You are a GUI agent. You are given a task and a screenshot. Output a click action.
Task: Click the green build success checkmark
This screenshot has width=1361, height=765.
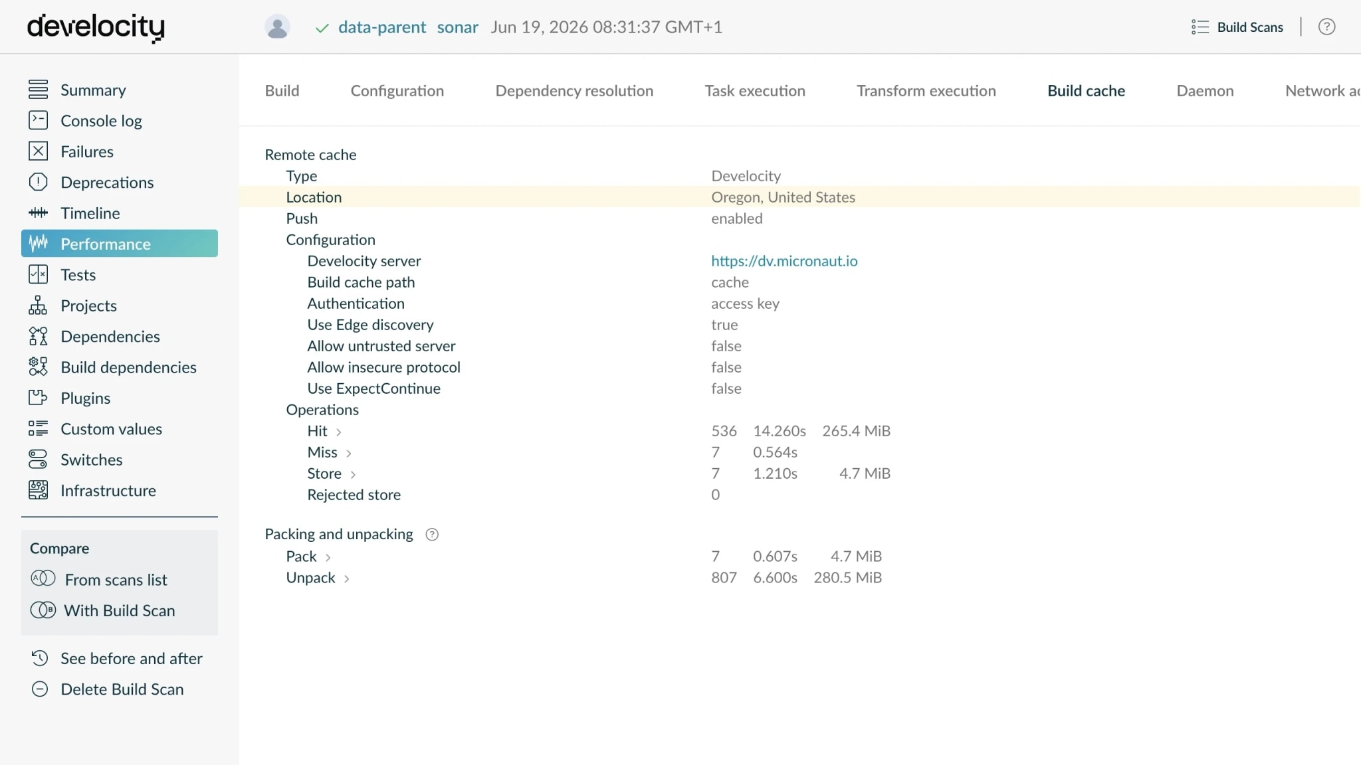[322, 28]
